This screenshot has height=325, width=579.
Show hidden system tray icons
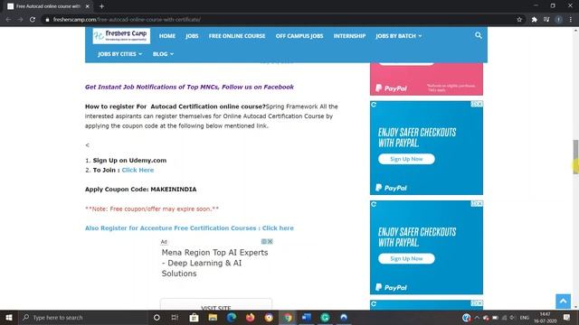[477, 317]
